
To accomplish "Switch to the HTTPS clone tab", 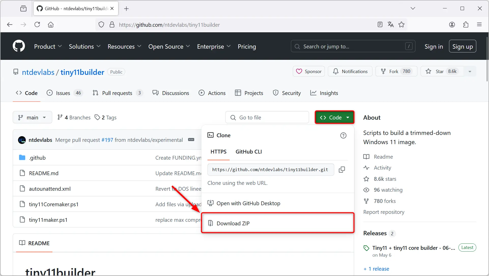I will point(218,151).
